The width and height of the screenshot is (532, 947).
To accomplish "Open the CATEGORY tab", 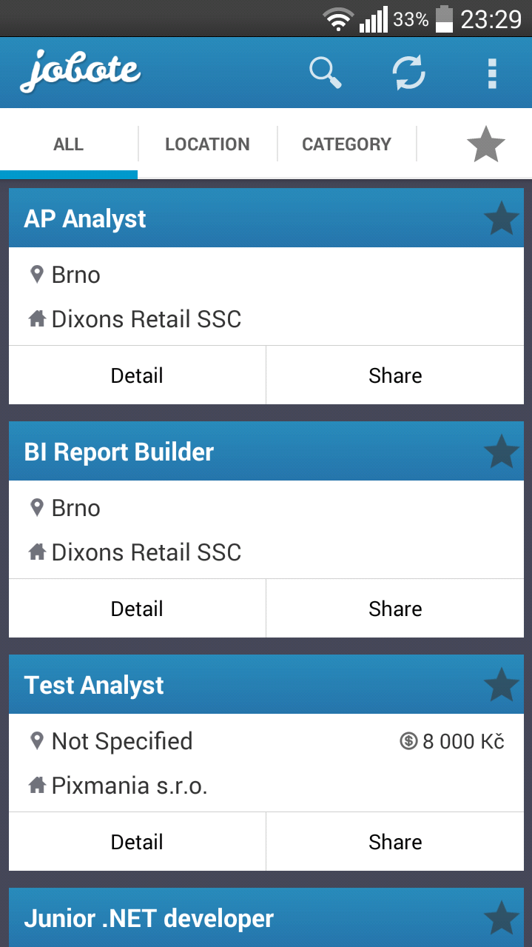I will tap(346, 144).
